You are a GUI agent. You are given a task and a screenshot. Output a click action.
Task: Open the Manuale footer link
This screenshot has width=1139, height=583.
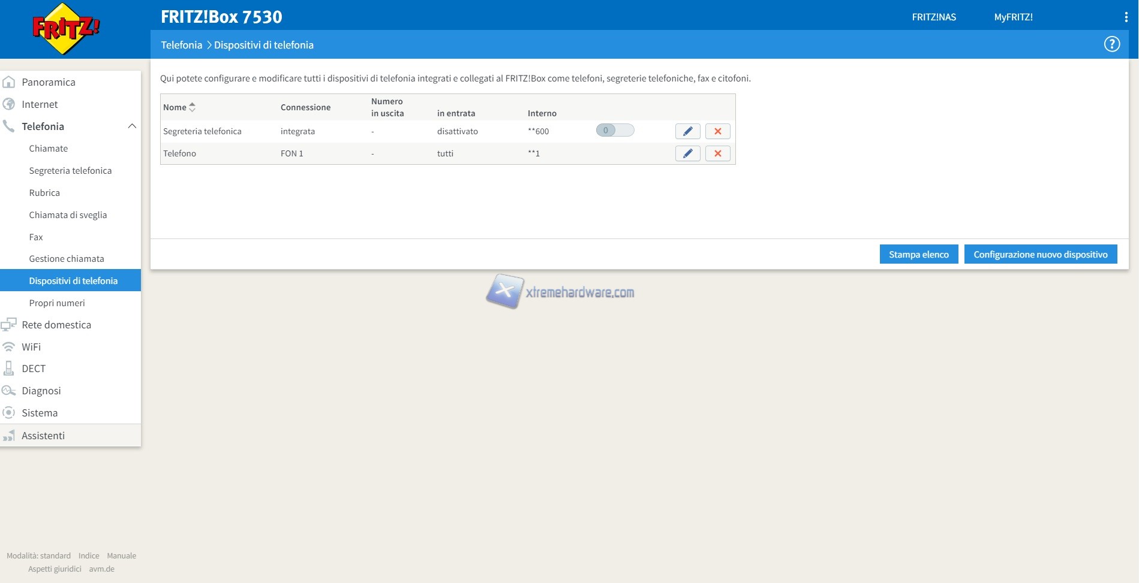click(x=121, y=556)
